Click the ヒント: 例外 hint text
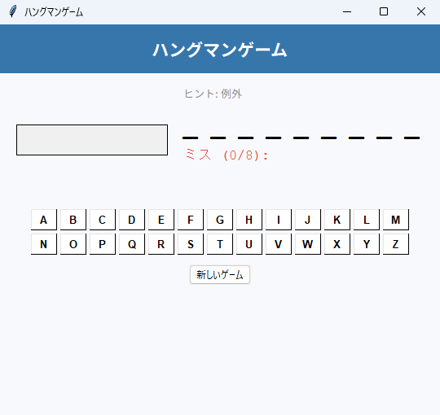This screenshot has width=440, height=415. click(213, 94)
